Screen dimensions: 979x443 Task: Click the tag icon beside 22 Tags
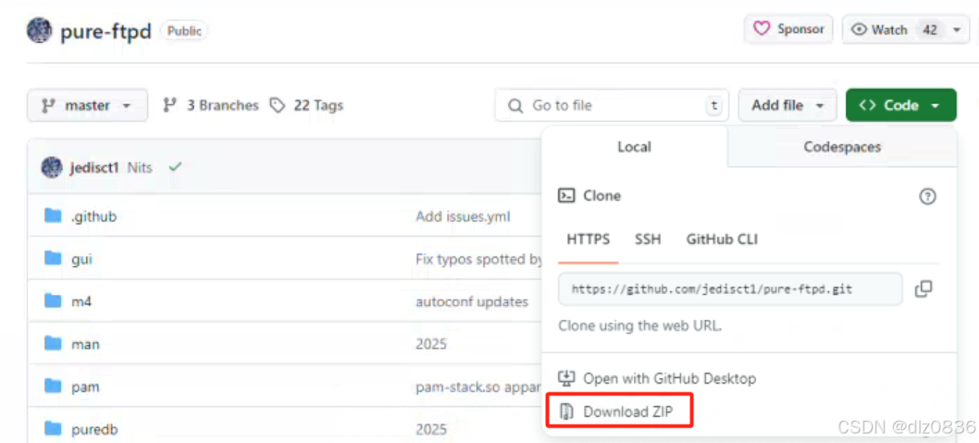click(x=278, y=106)
